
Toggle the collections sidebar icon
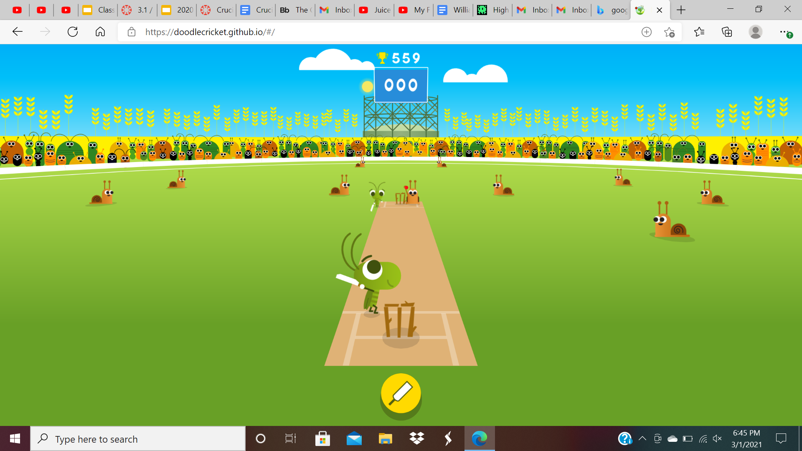coord(726,32)
